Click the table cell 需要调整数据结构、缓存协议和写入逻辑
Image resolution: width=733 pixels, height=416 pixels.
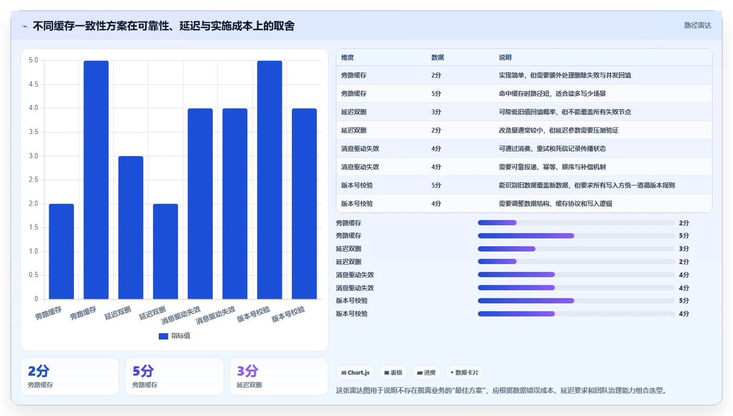point(555,204)
